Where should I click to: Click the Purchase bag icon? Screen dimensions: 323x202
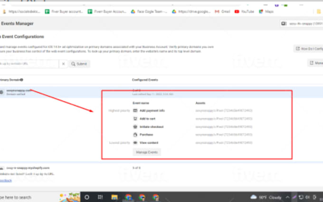click(x=135, y=135)
